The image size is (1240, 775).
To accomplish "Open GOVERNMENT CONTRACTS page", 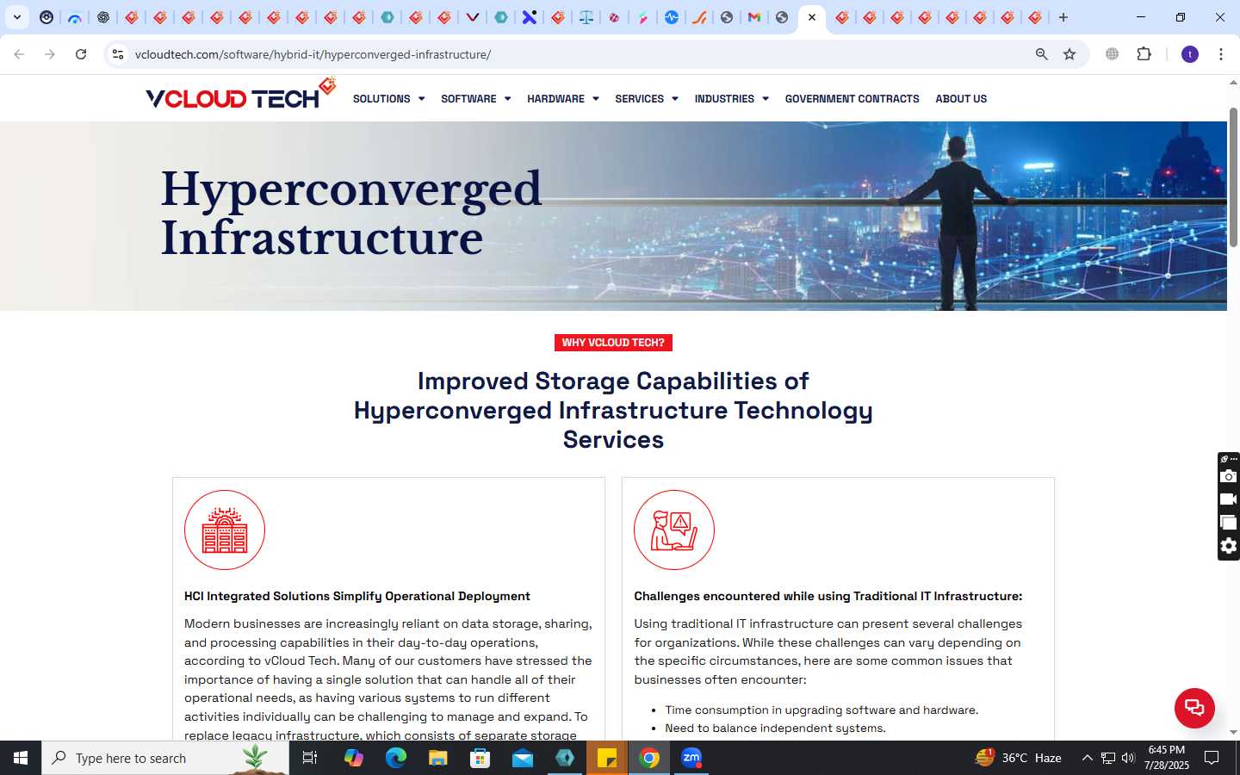I will pos(852,99).
